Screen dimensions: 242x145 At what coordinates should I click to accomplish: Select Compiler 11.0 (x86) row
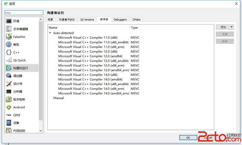point(131,38)
